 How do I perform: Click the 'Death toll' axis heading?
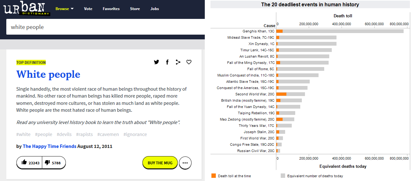(x=343, y=16)
